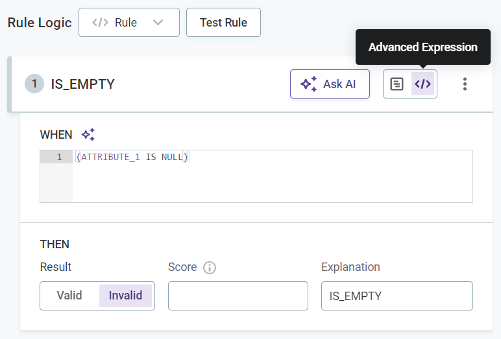Click the info icon next to Score
Viewport: 501px width, 339px height.
[209, 268]
